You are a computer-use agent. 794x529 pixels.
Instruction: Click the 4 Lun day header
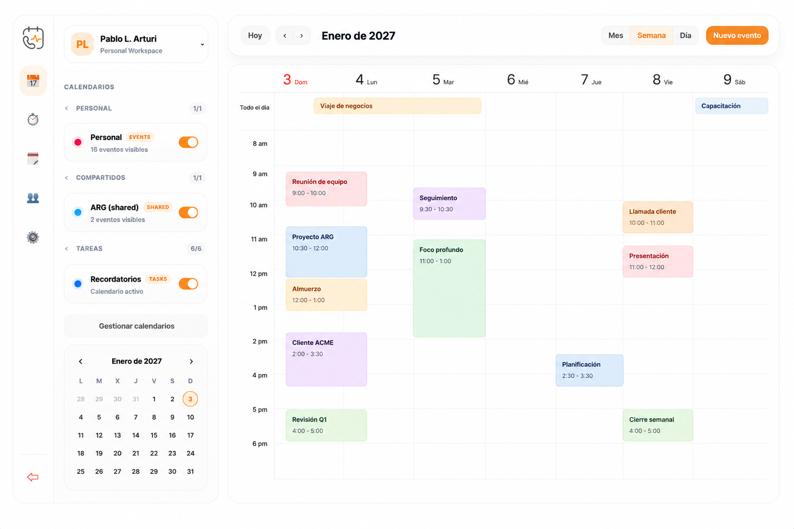(x=367, y=80)
